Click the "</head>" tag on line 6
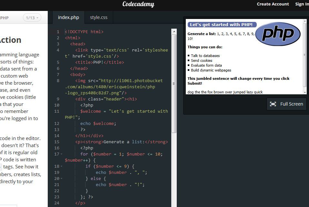The width and height of the screenshot is (309, 207). pos(79,69)
